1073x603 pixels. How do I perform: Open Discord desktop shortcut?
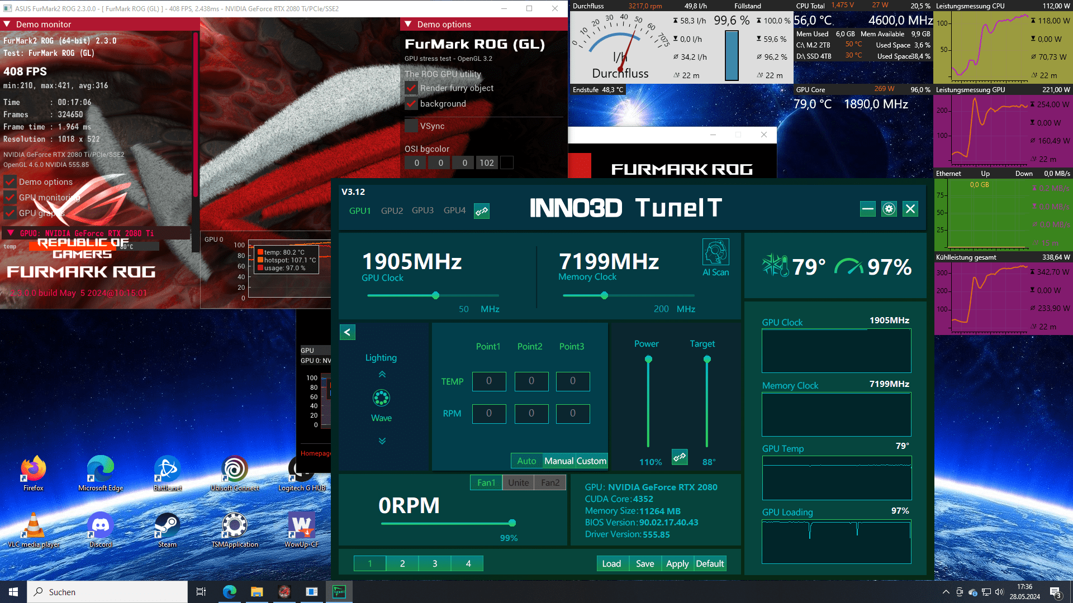point(101,530)
